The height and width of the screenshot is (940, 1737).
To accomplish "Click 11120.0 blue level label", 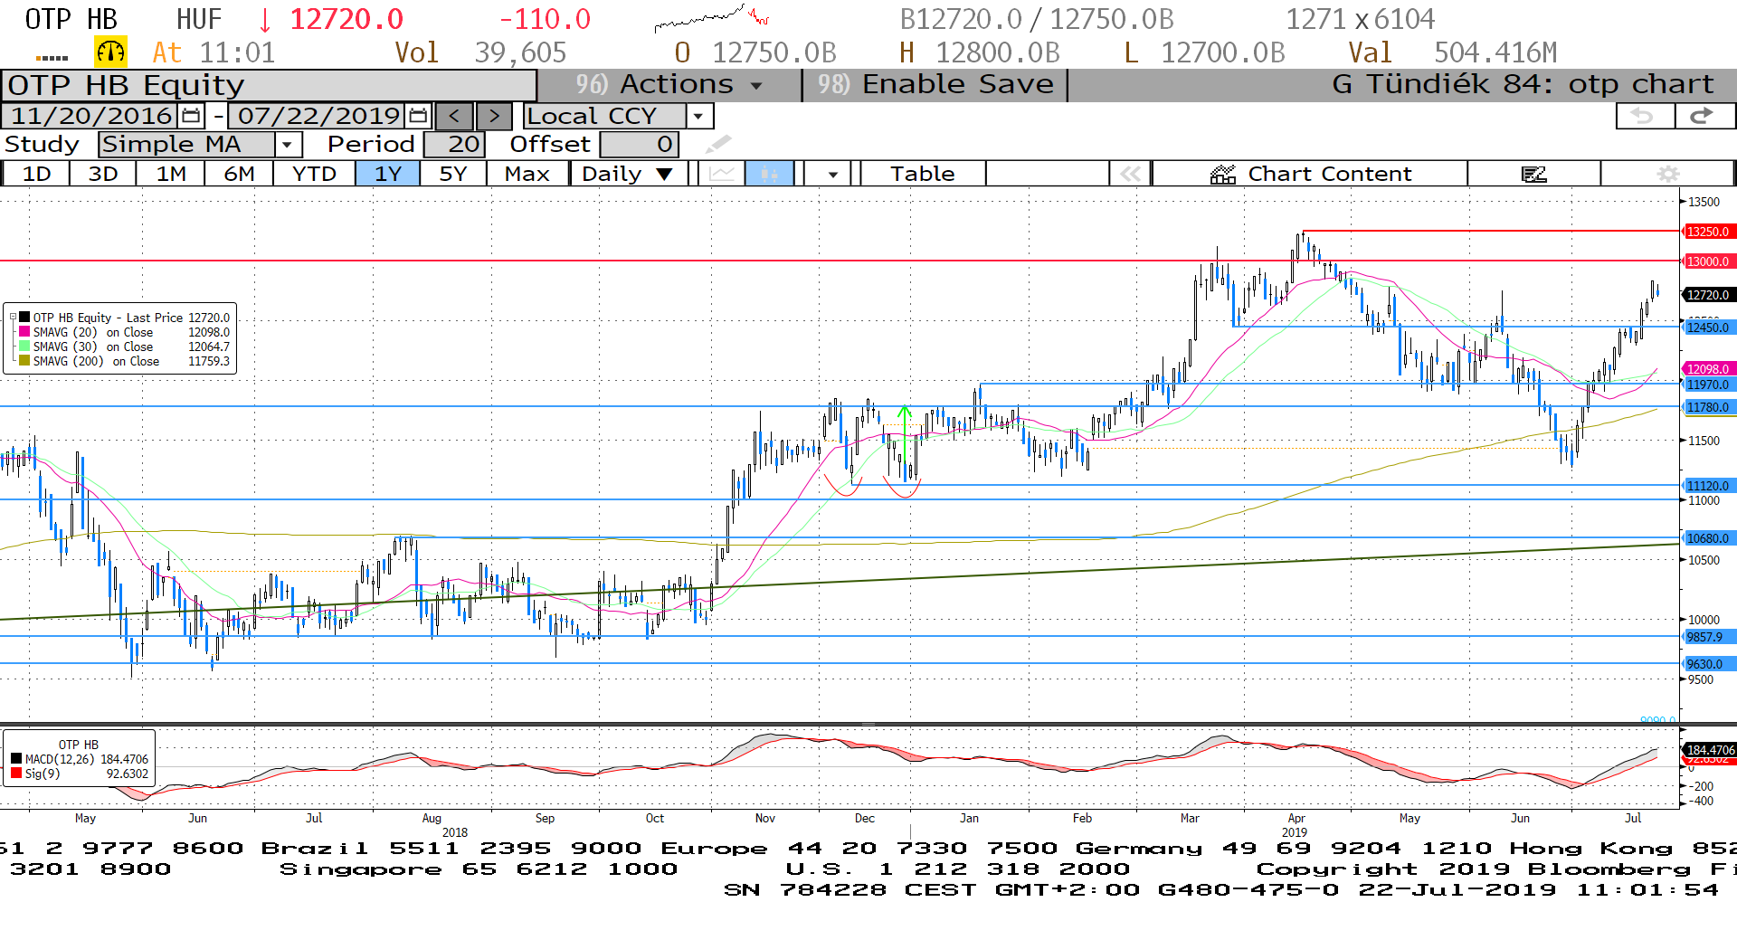I will [1708, 486].
